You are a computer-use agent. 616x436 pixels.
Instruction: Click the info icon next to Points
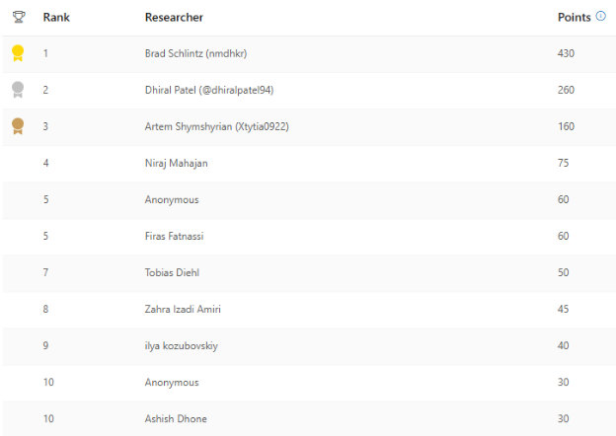coord(601,17)
